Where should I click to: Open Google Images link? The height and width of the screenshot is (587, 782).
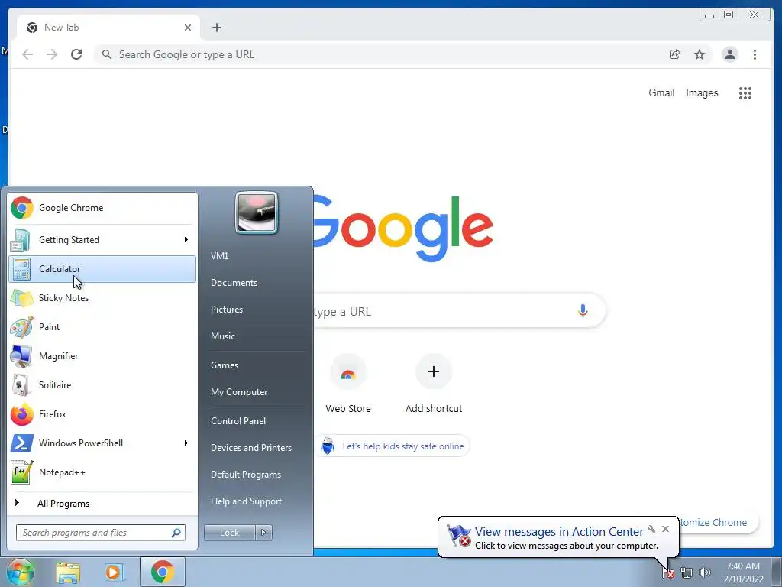click(x=702, y=92)
